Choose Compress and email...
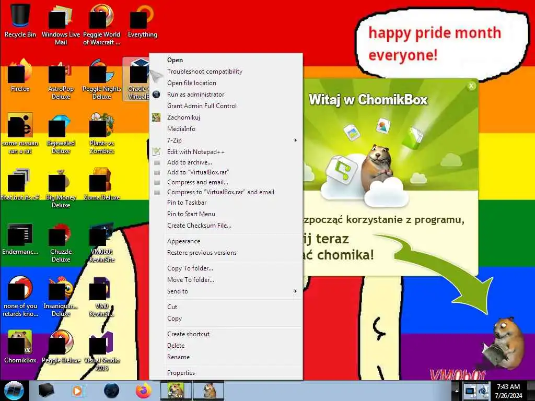The image size is (535, 401). pyautogui.click(x=226, y=182)
